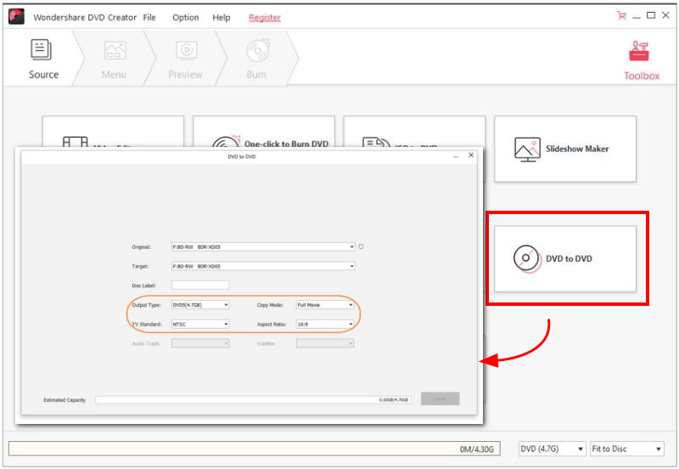Click the Register link

(265, 17)
